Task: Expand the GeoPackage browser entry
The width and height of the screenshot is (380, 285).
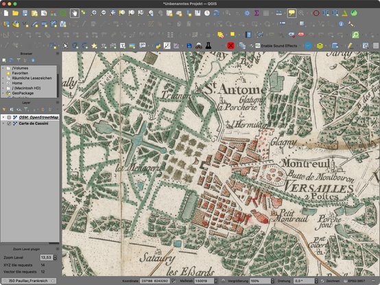Action: tap(3, 93)
